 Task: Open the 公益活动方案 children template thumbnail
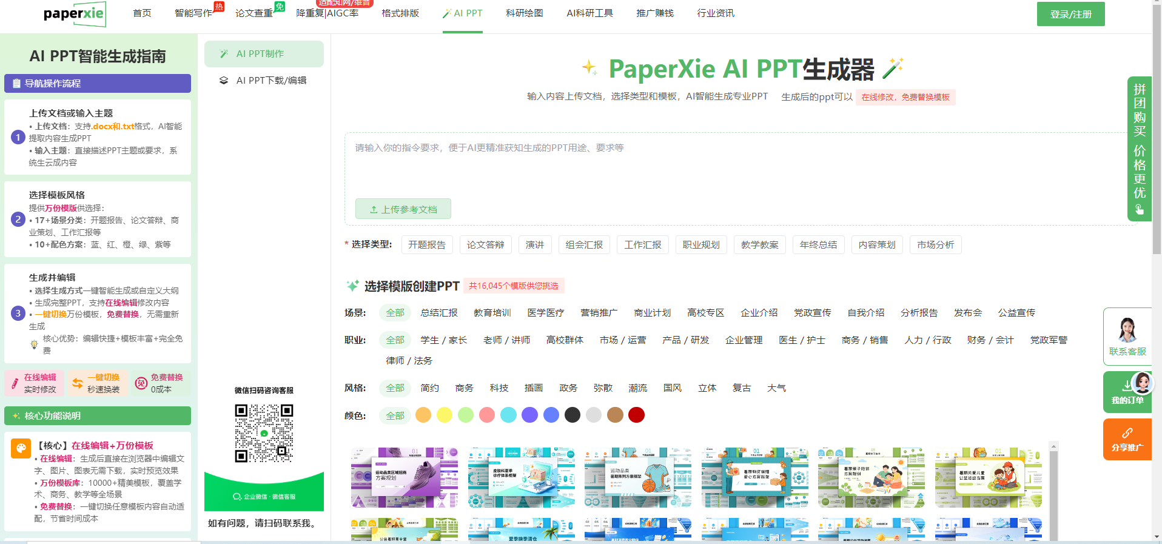point(989,478)
